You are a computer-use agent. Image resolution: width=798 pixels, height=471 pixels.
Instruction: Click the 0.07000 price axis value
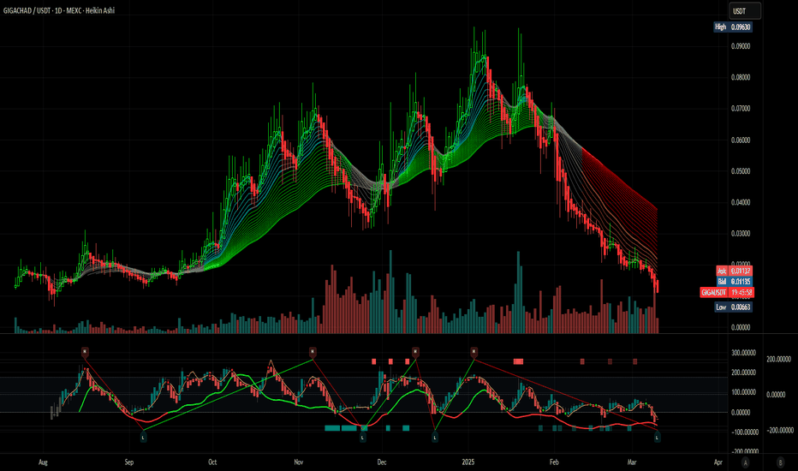tap(741, 109)
